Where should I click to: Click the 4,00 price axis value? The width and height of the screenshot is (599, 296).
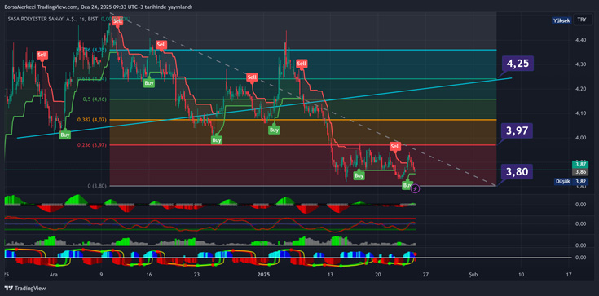(x=580, y=137)
